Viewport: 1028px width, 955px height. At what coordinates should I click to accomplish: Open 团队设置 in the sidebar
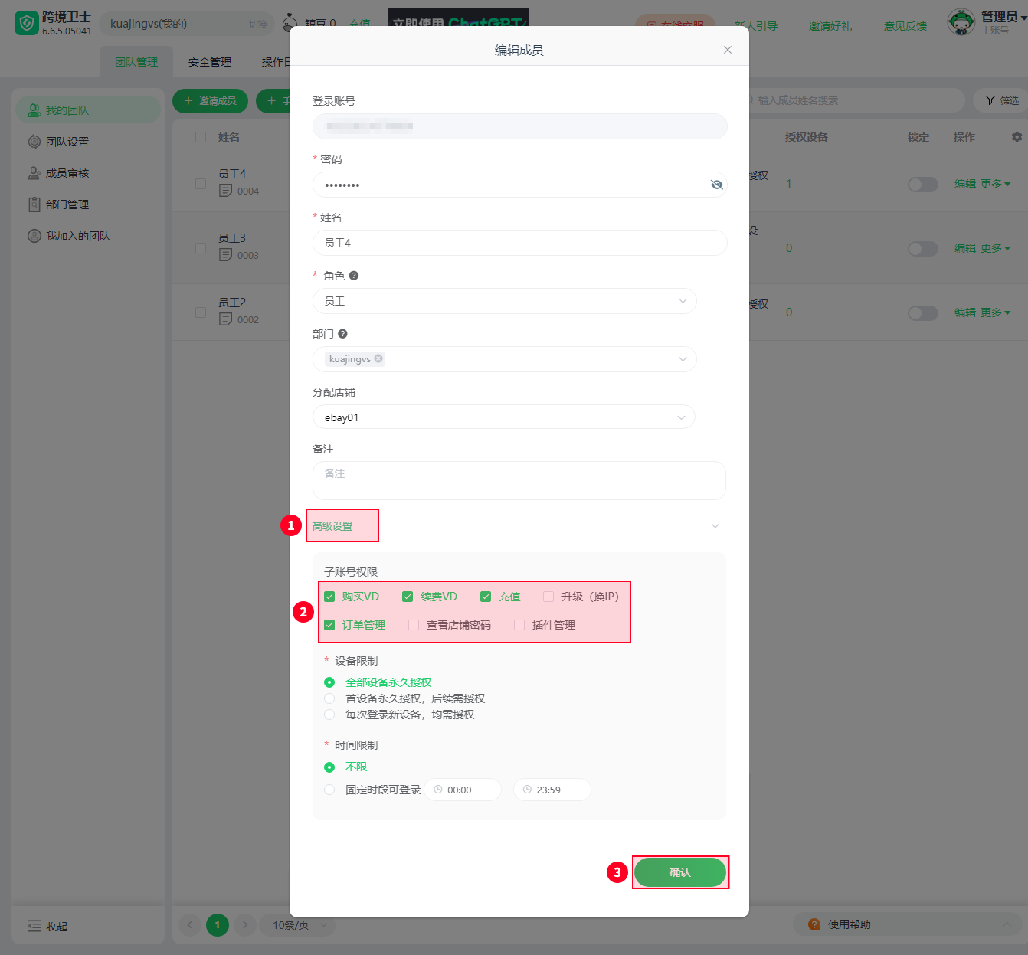coord(67,142)
